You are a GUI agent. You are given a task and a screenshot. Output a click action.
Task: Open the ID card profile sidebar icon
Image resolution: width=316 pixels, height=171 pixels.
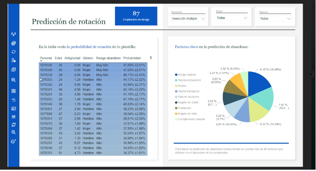click(x=13, y=109)
